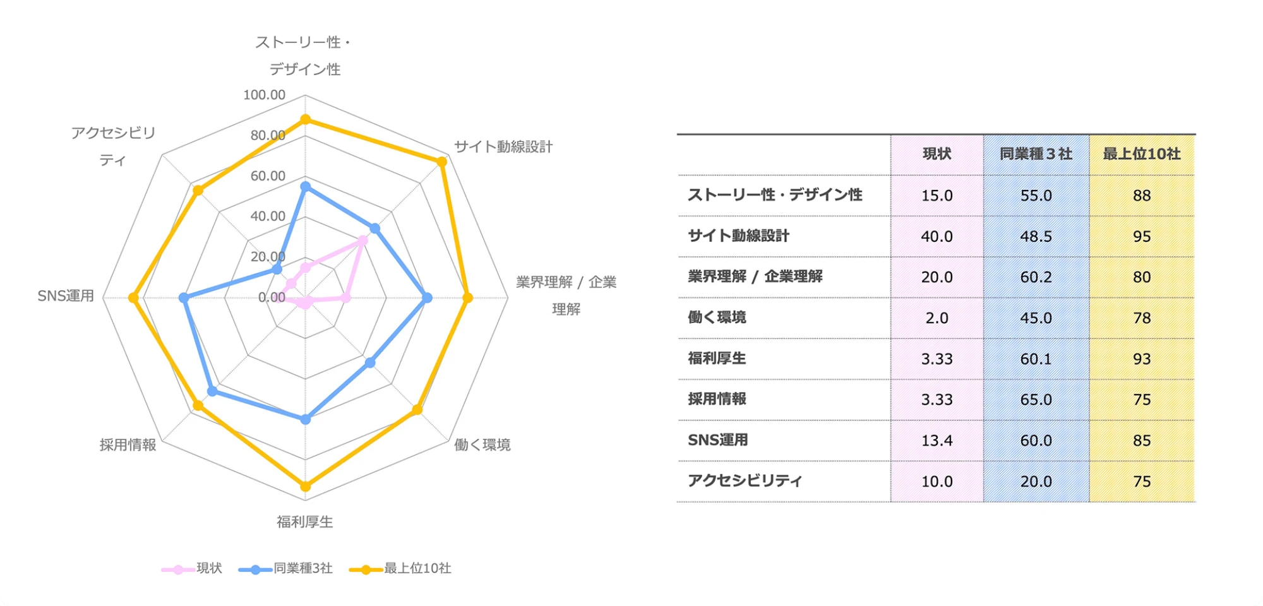The width and height of the screenshot is (1263, 606).
Task: Click the 福利厚生 axis label below chart
Action: pyautogui.click(x=304, y=522)
